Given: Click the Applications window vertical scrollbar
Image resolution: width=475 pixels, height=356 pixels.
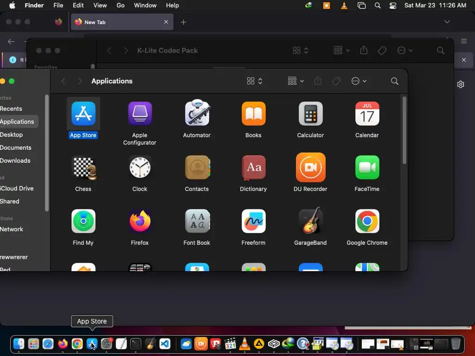Looking at the screenshot, I should pyautogui.click(x=404, y=130).
